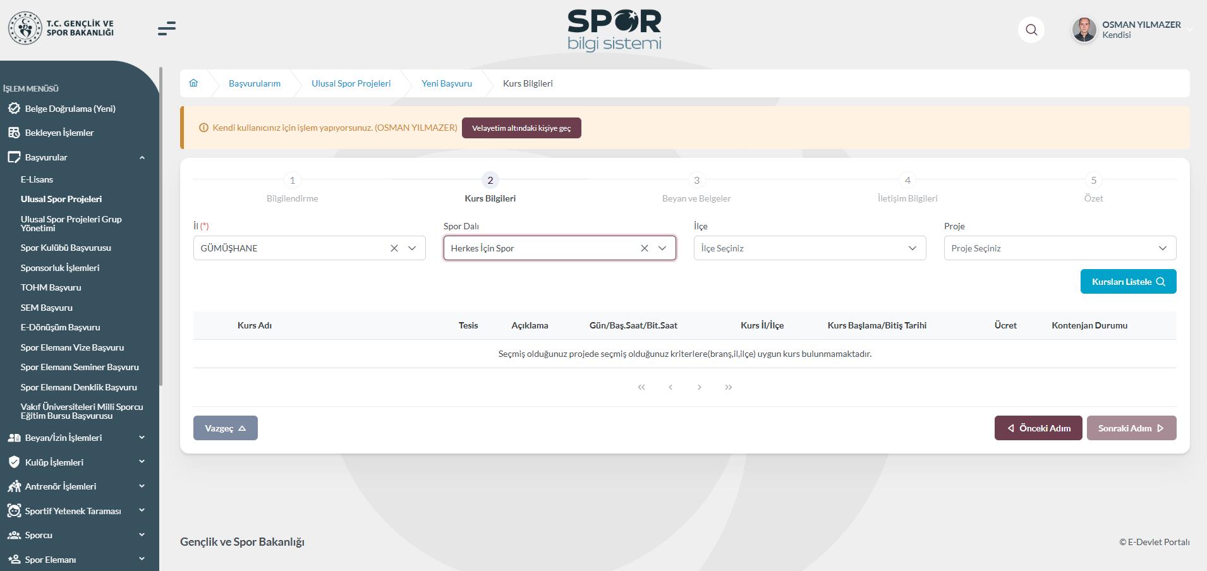1207x571 pixels.
Task: Open E-Lisans from the sidebar
Action: (x=37, y=179)
